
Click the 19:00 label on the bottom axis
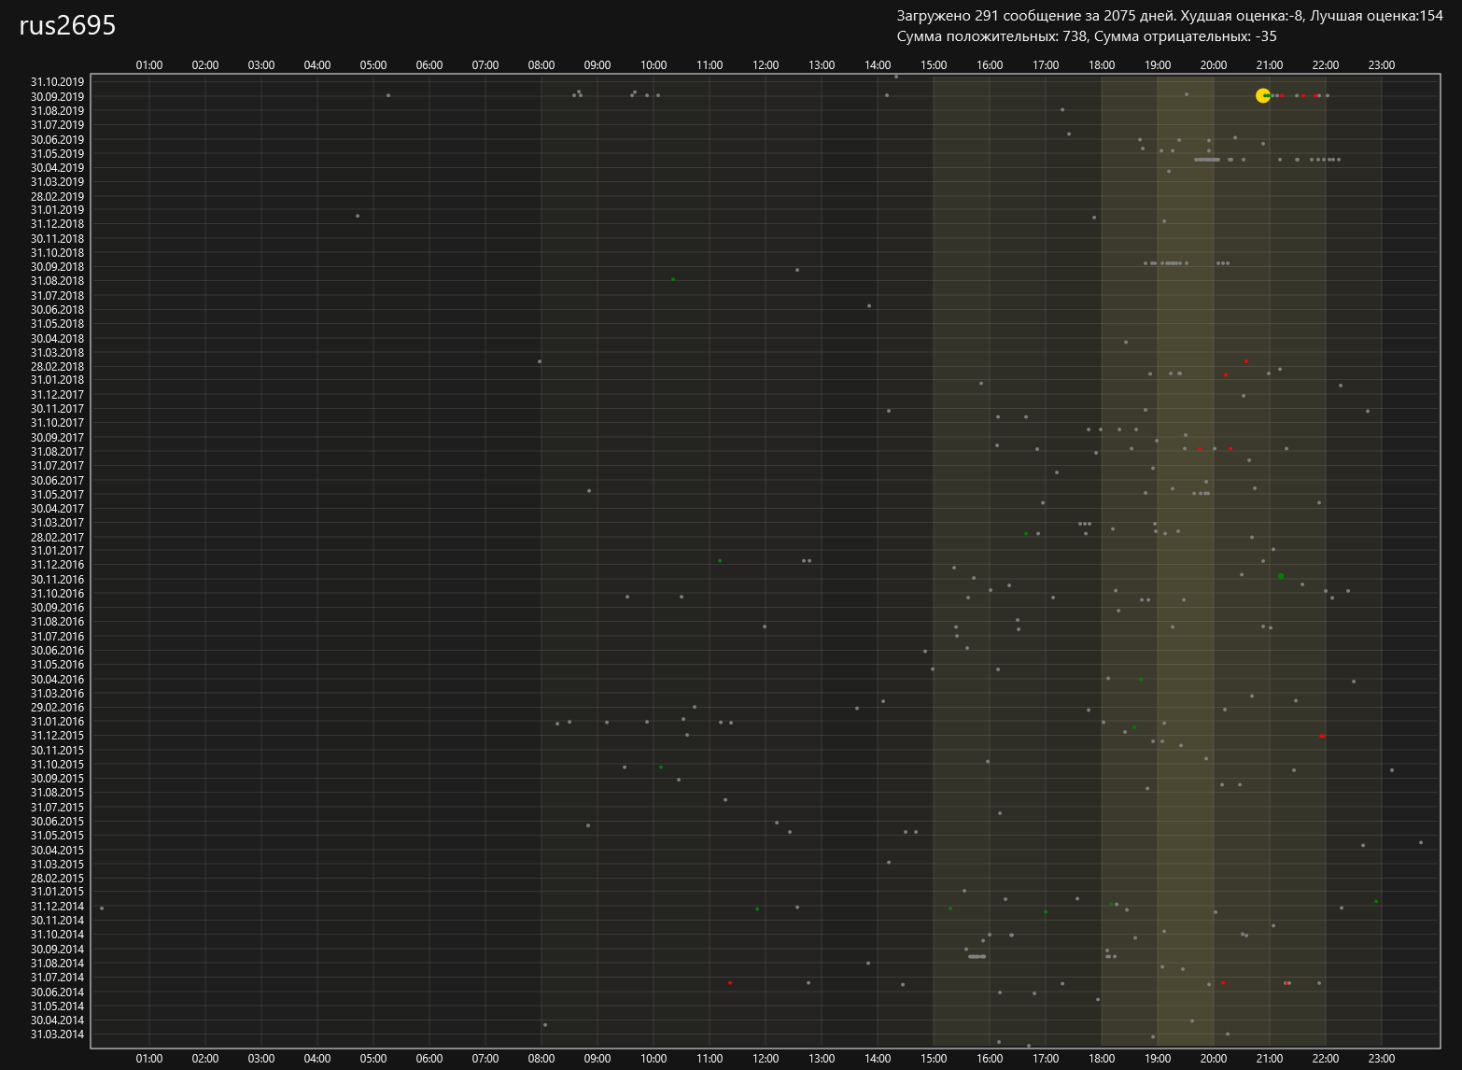(x=1158, y=1059)
